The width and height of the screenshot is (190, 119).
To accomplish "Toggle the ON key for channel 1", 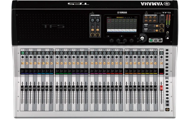I will pos(23,63).
